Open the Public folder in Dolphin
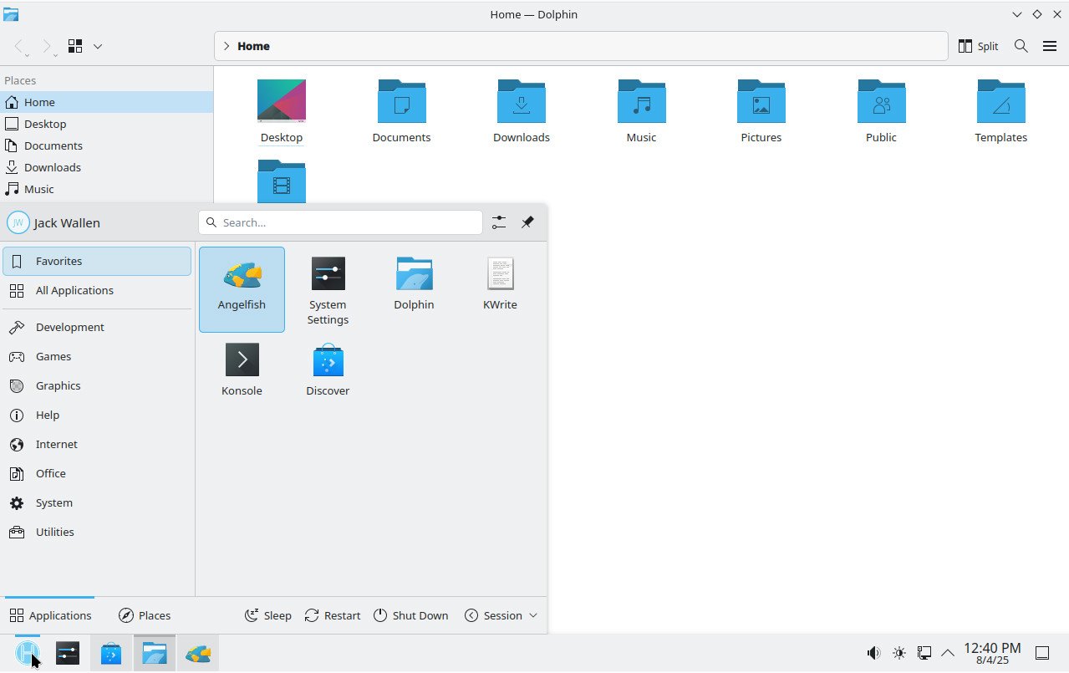Viewport: 1069px width, 673px height. tap(881, 111)
